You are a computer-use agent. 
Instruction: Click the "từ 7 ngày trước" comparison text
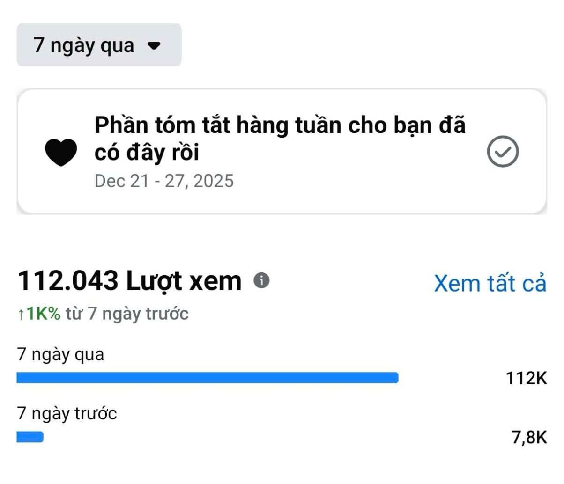pyautogui.click(x=127, y=314)
